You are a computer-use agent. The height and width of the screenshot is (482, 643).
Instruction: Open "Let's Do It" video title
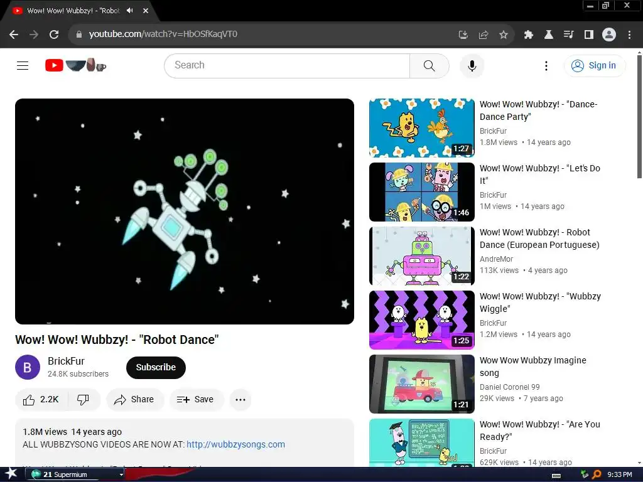point(540,174)
